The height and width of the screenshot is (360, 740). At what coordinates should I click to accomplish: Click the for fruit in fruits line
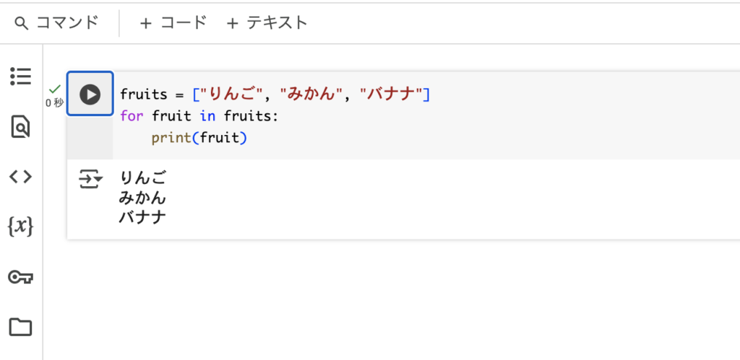pyautogui.click(x=199, y=116)
